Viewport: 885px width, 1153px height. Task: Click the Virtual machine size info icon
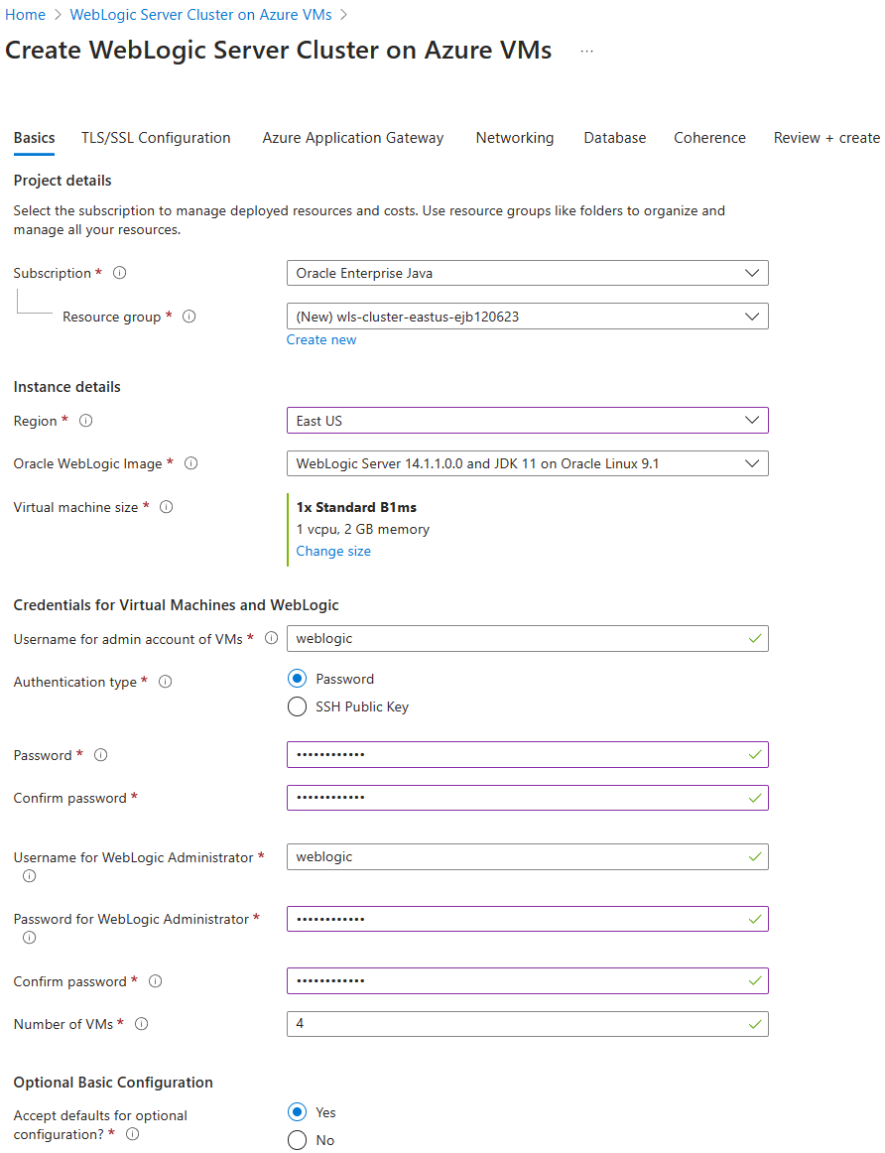(x=167, y=507)
